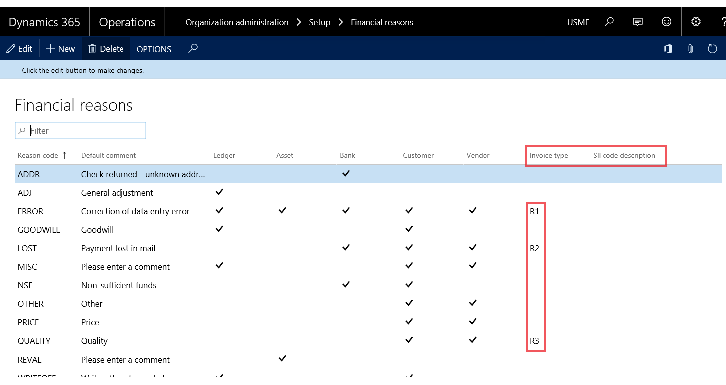Click R1 invoice type on ERROR row
This screenshot has height=385, width=726.
coord(534,211)
